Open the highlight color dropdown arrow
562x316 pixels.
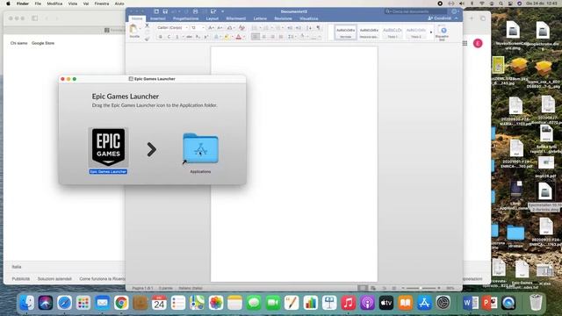click(x=232, y=37)
